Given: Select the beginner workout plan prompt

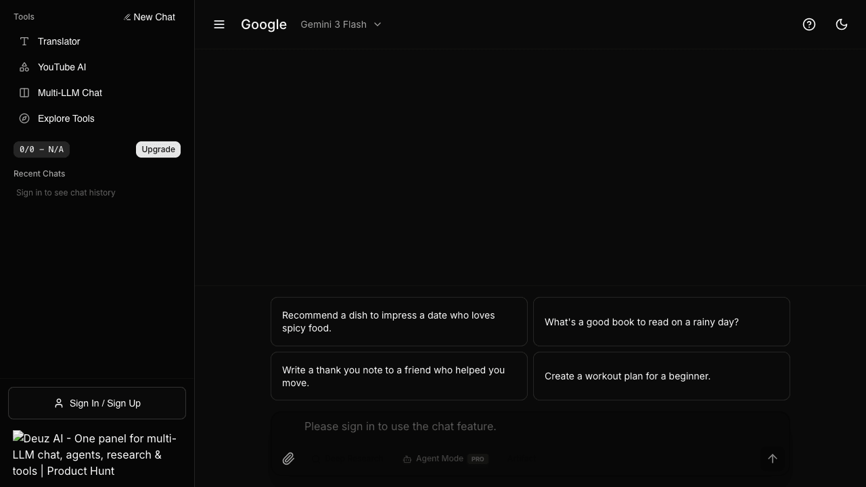Looking at the screenshot, I should point(662,376).
